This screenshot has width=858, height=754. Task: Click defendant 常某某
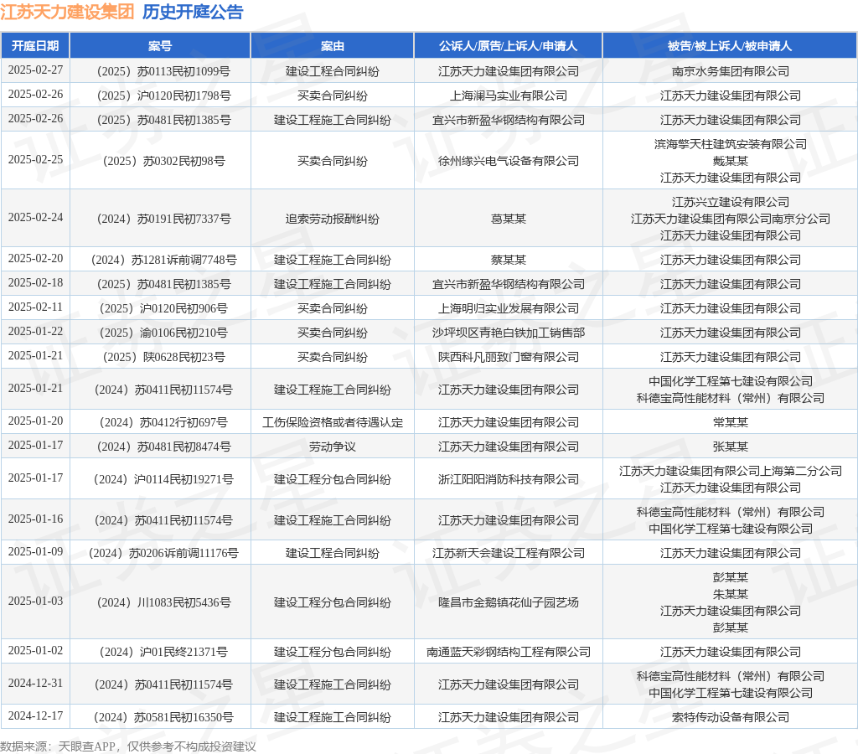(x=731, y=422)
